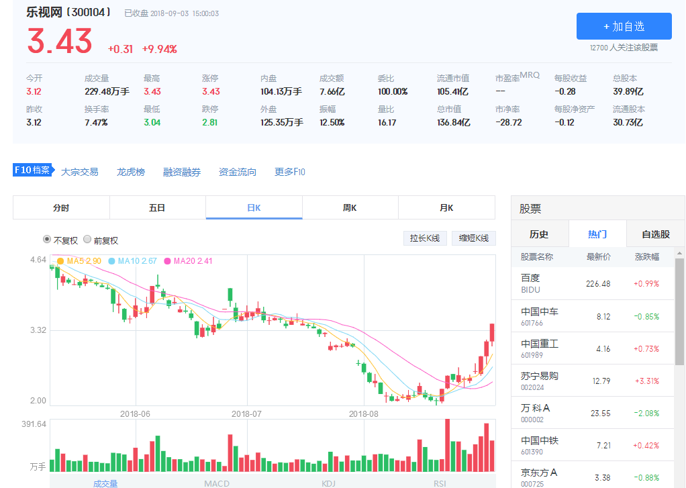
Task: Click the 涨跌幅 column header
Action: tap(646, 257)
